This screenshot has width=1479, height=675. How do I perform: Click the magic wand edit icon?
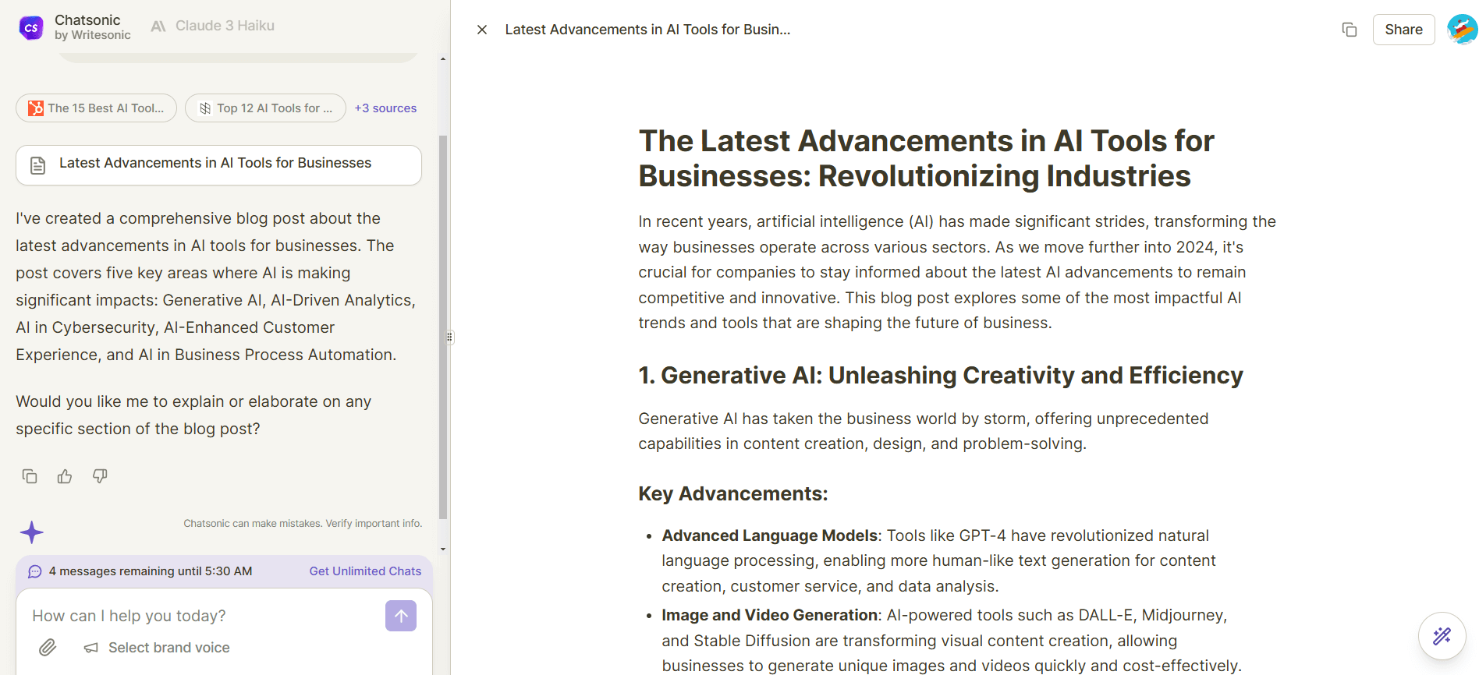pos(1442,636)
